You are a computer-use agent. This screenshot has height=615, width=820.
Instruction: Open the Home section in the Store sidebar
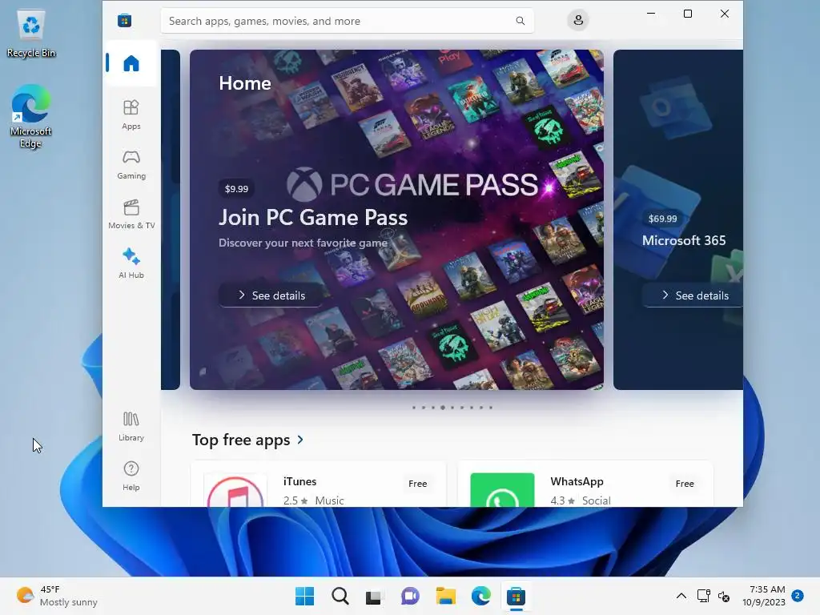coord(131,63)
